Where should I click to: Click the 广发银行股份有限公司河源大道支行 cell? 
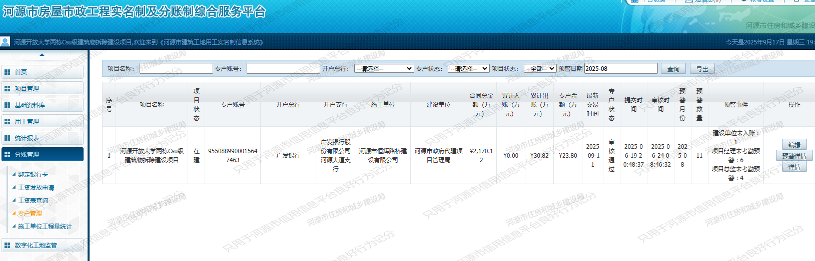point(335,155)
